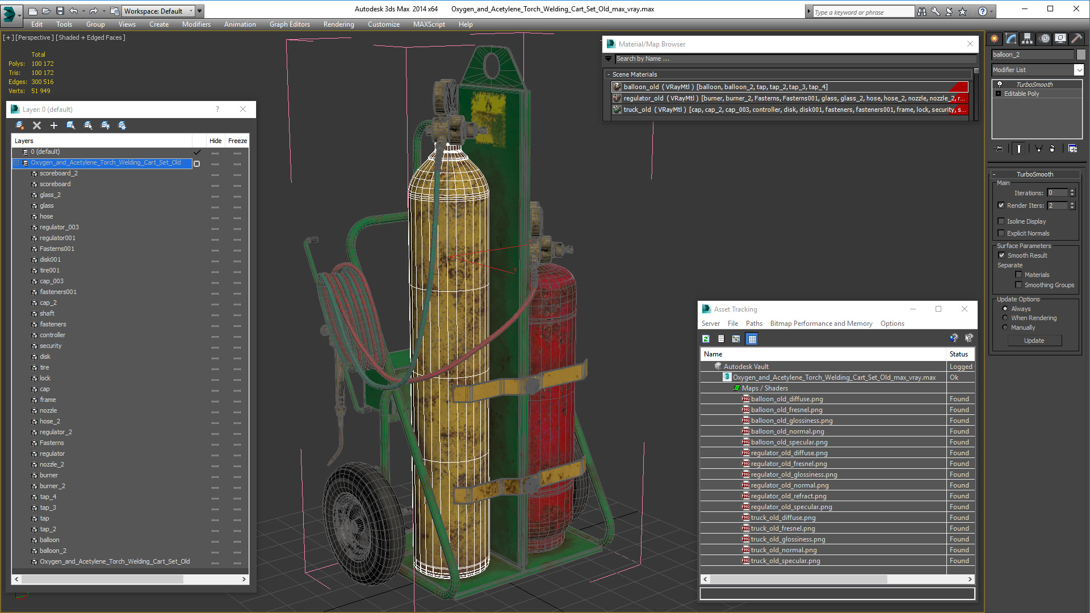Click Create New Layer icon in Layer dialog

click(20, 125)
